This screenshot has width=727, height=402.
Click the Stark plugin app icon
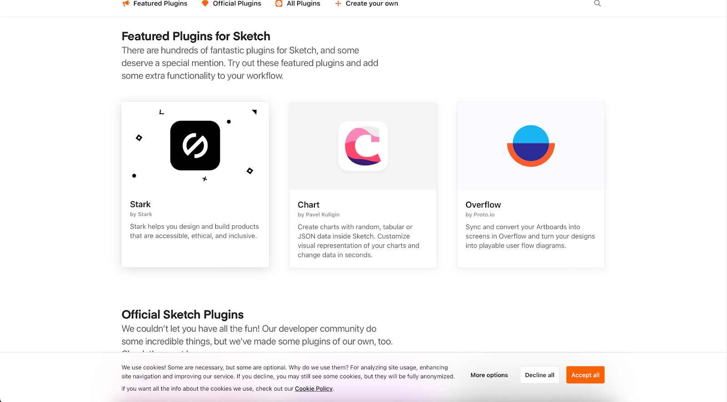(194, 145)
